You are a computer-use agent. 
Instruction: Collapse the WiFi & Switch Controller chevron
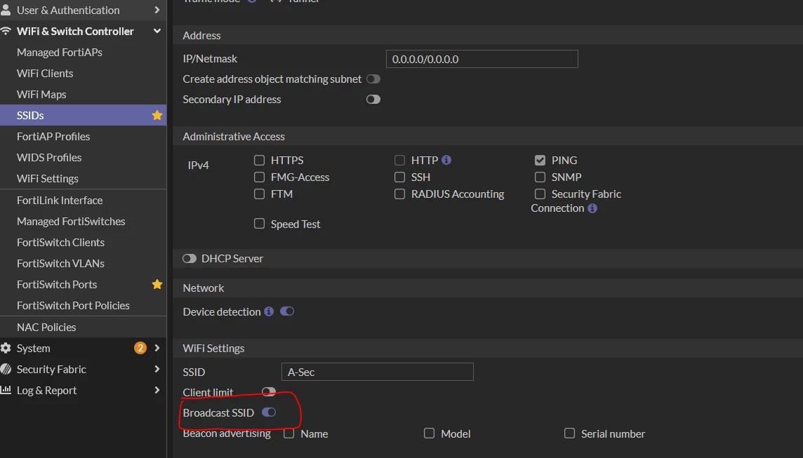click(x=157, y=32)
